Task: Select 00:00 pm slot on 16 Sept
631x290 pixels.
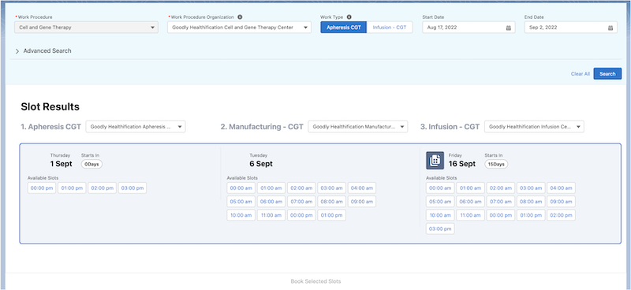Action: [x=501, y=215]
